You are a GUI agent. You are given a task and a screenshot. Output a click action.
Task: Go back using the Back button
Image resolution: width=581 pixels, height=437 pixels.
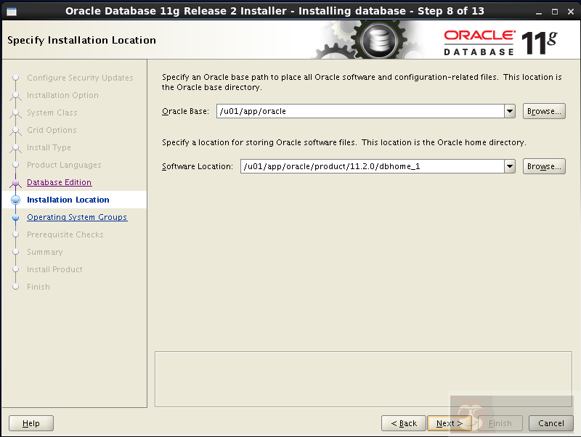click(403, 423)
